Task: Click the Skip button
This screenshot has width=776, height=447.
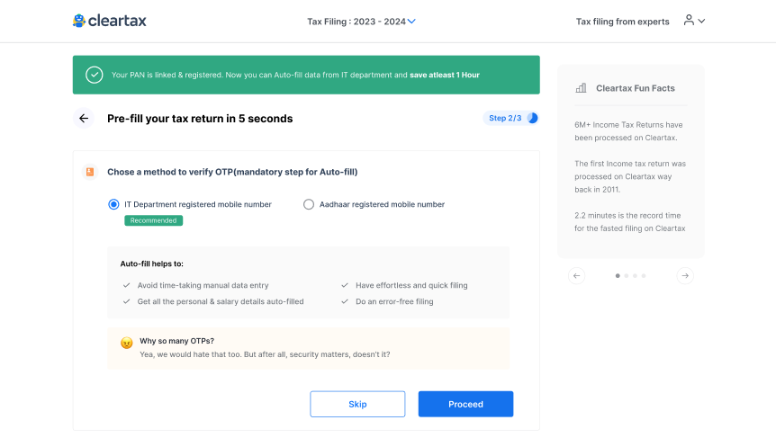Action: click(x=357, y=404)
